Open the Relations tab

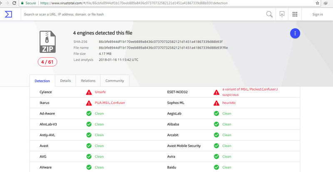click(88, 81)
